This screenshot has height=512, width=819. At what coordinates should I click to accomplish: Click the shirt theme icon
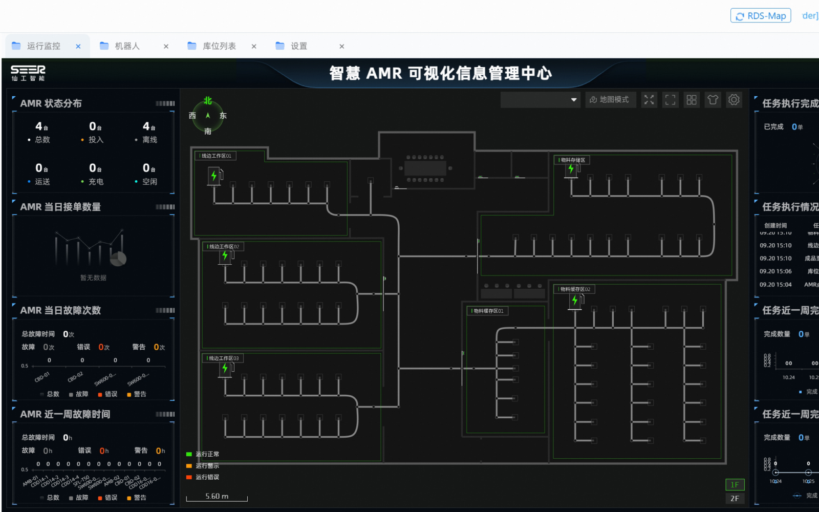713,100
